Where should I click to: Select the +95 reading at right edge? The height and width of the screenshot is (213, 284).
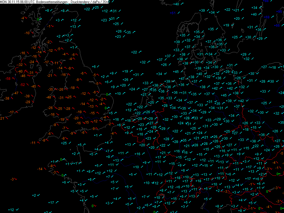[x=280, y=11]
